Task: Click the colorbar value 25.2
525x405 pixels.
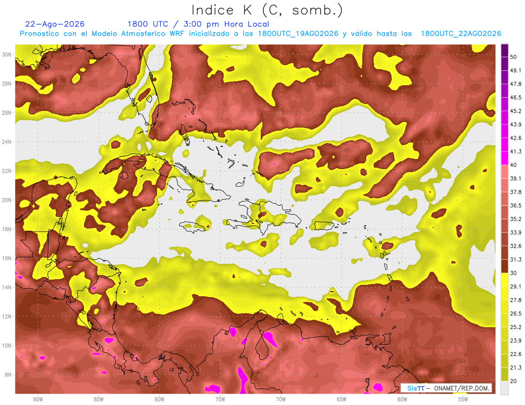Action: 516,327
